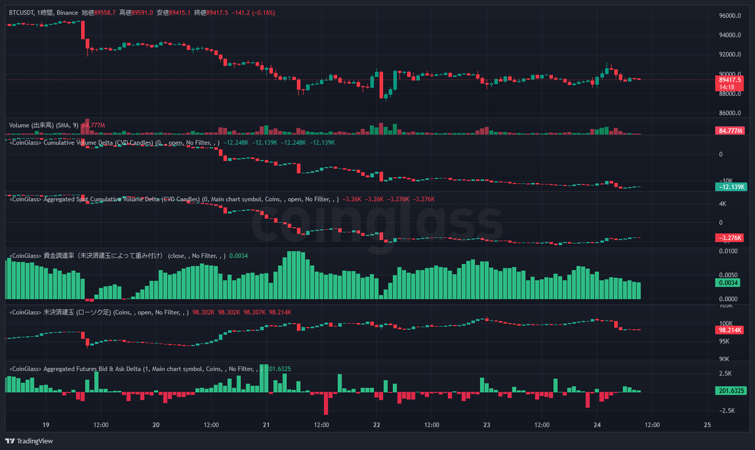Click the 14:18 candle countdown timer
Screen dimensions: 755x450
tap(729, 87)
